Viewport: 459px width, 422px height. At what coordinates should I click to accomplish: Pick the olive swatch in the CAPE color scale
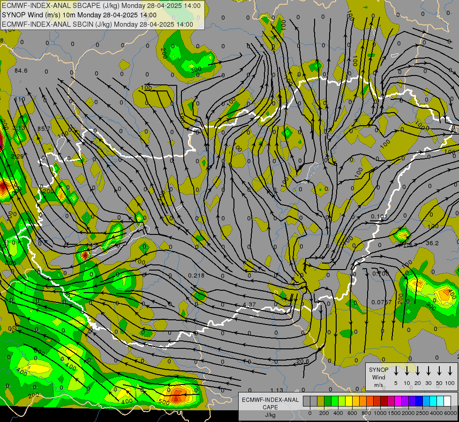pos(321,401)
